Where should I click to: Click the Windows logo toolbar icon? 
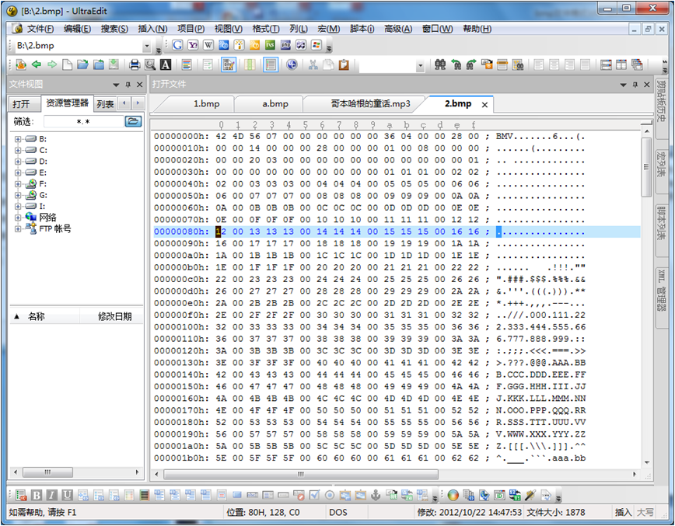point(317,45)
